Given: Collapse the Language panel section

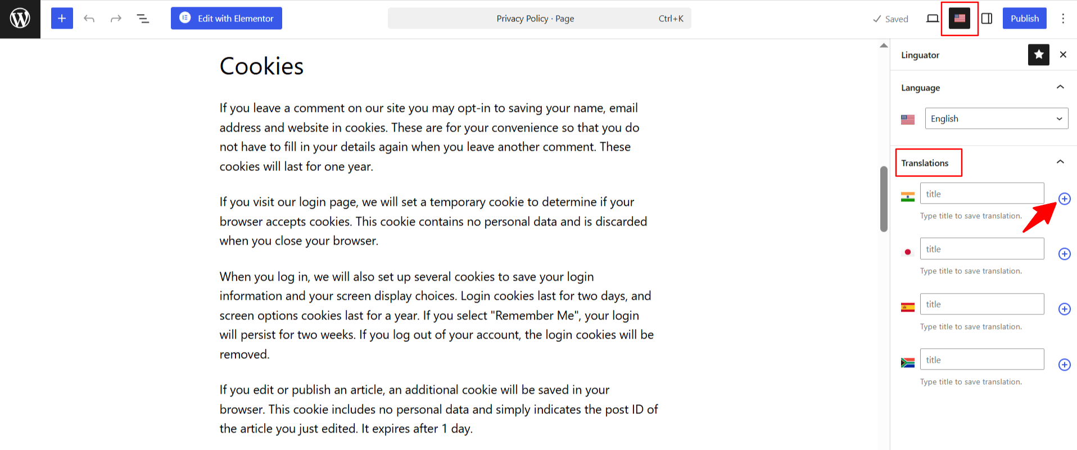Looking at the screenshot, I should (1060, 87).
